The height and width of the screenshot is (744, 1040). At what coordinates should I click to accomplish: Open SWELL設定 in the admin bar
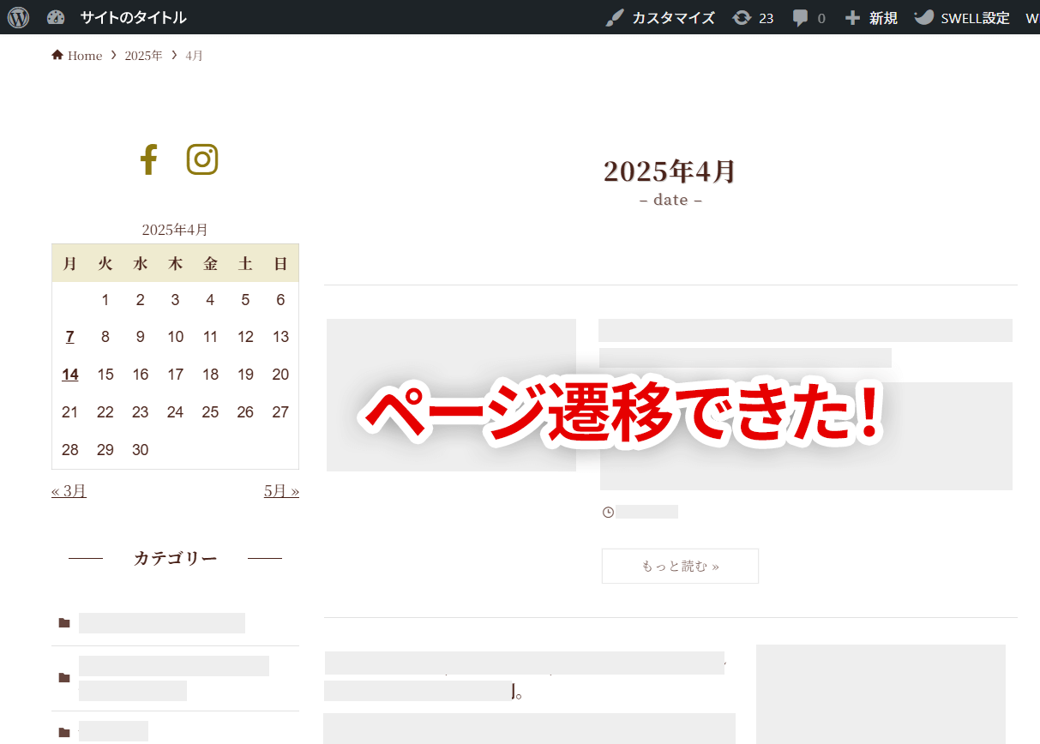point(963,18)
